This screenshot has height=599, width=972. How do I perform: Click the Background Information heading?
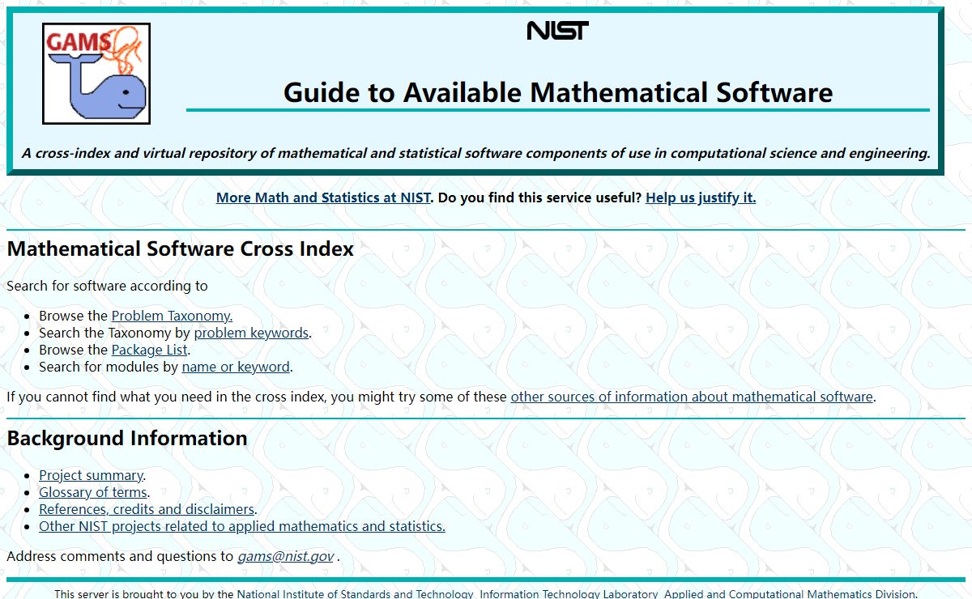coord(127,438)
